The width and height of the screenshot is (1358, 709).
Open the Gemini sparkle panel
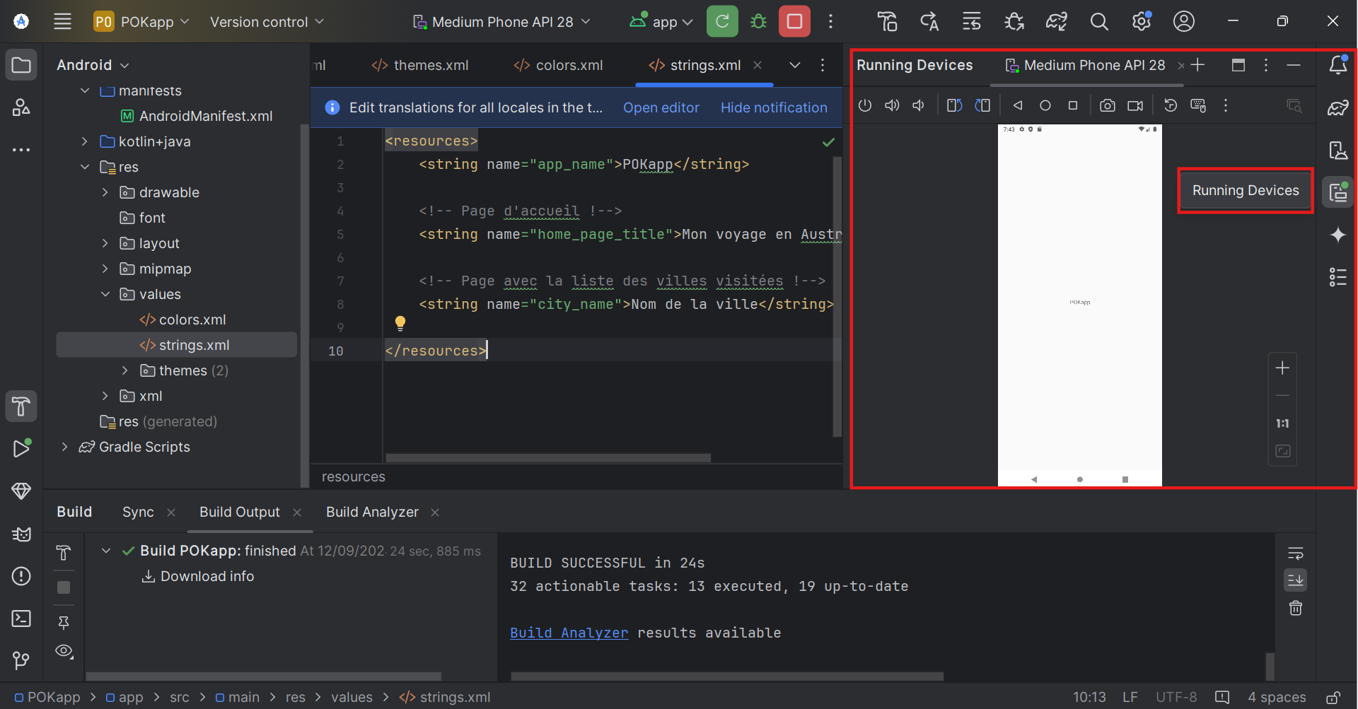click(1338, 234)
